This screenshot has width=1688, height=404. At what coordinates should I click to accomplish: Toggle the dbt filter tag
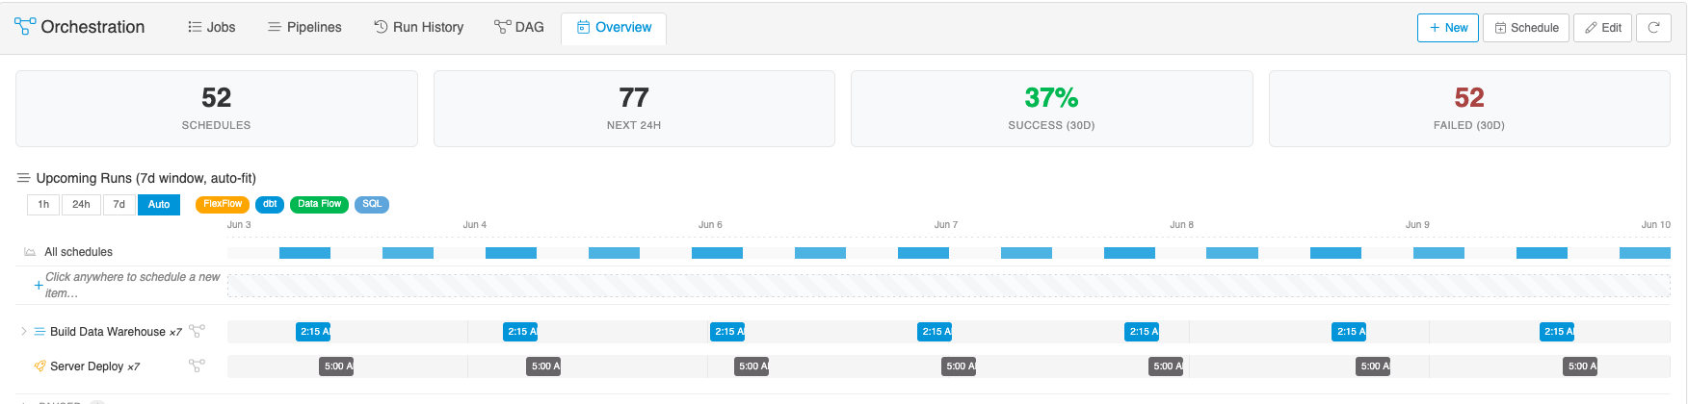tap(270, 204)
